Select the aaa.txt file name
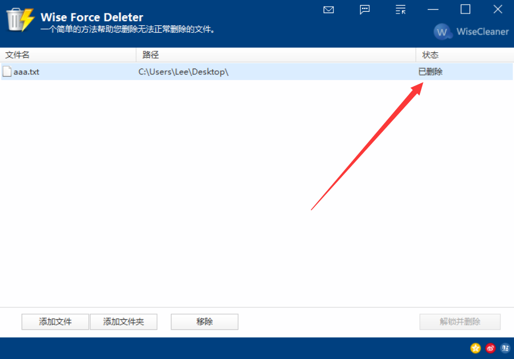514x359 pixels. tap(26, 71)
